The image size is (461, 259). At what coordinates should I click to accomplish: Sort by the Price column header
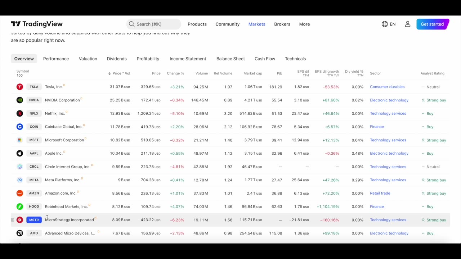pos(156,73)
